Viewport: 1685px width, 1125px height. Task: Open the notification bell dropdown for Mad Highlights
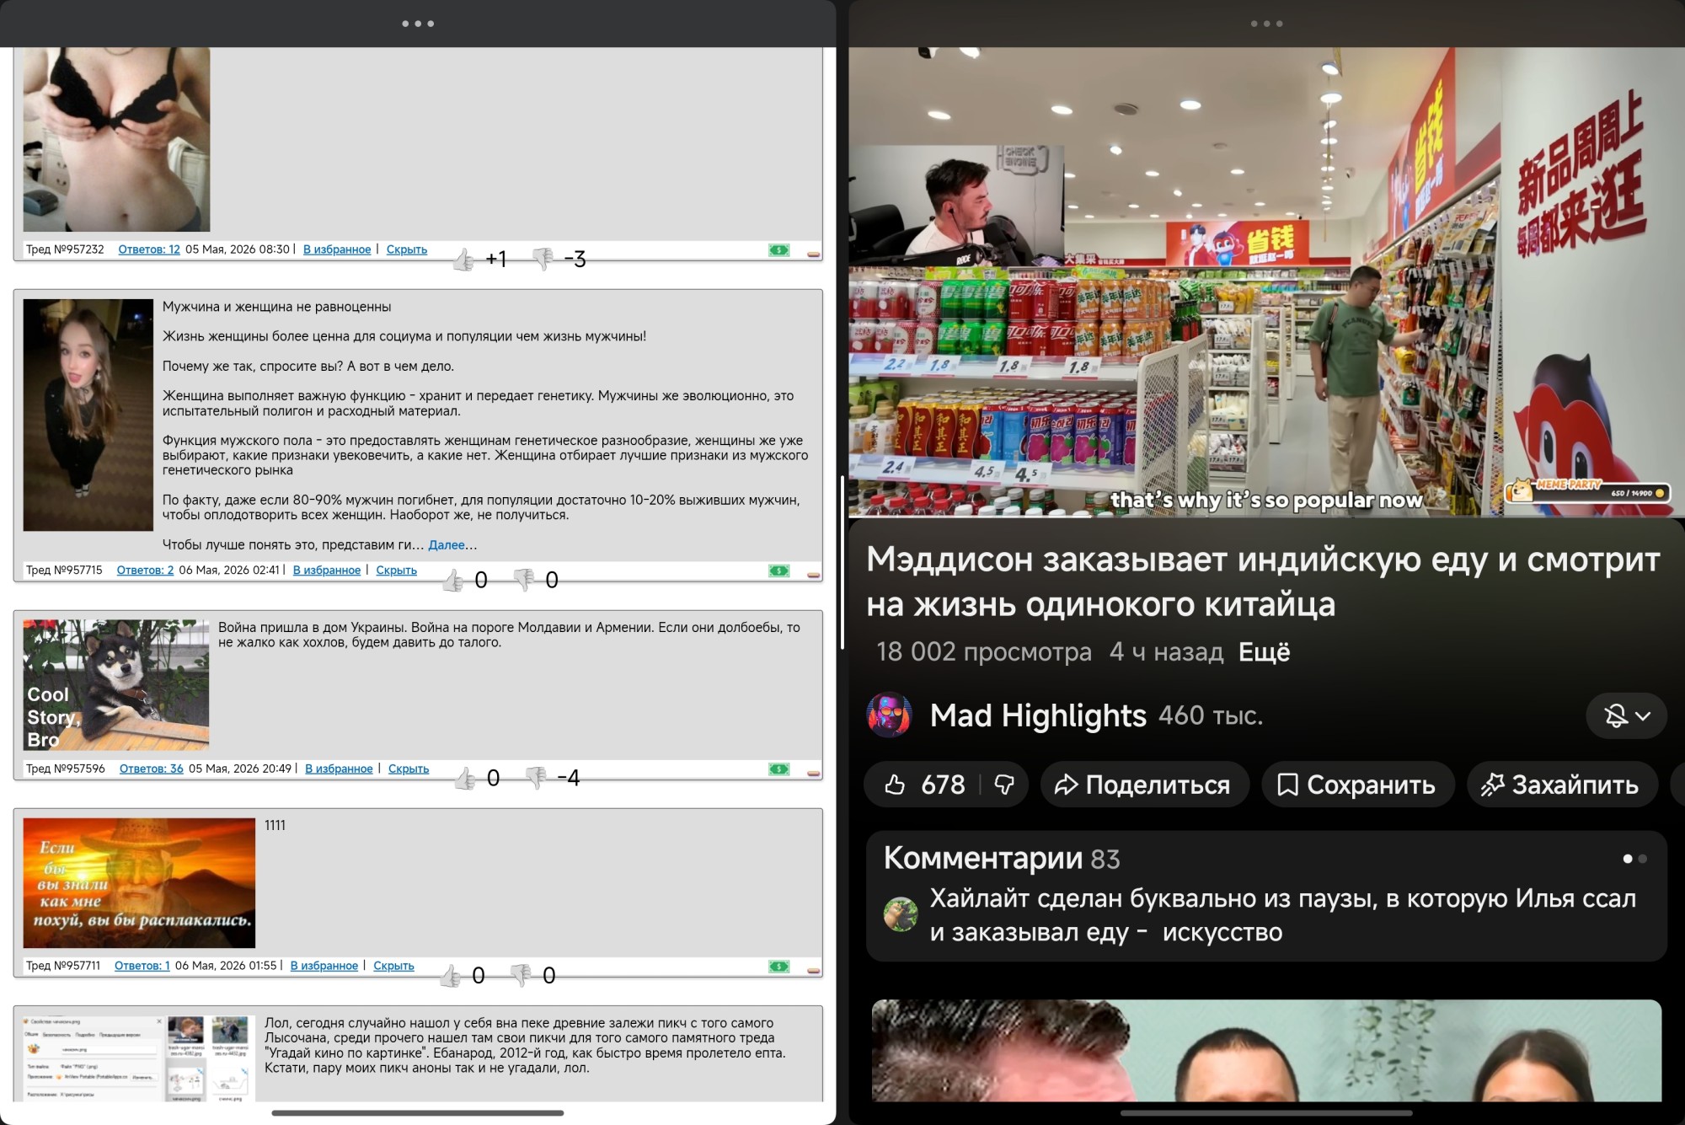coord(1626,716)
